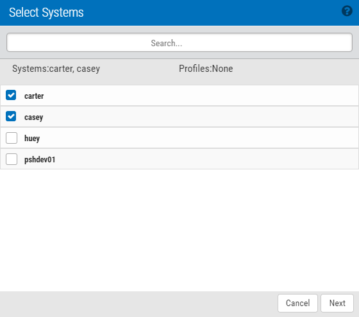Click the gray footer bar beside Cancel
Image resolution: width=359 pixels, height=317 pixels.
click(x=137, y=304)
